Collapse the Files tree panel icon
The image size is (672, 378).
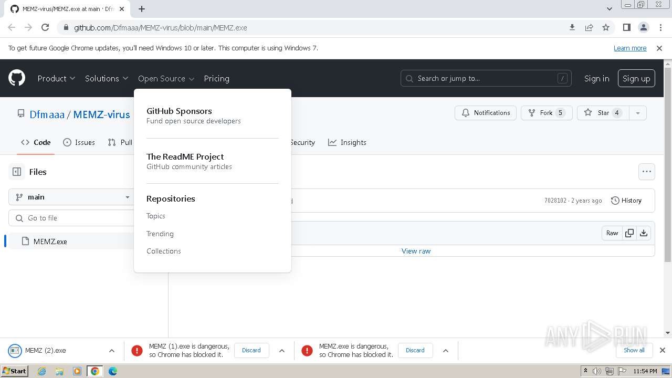(x=17, y=172)
